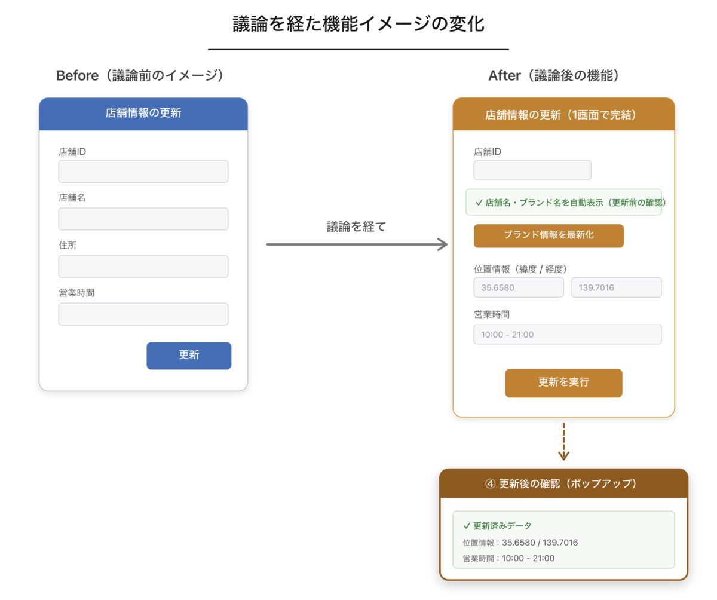Click the green 店舗名・ブランド名を自動表示 notice
717x600 pixels.
(x=563, y=203)
